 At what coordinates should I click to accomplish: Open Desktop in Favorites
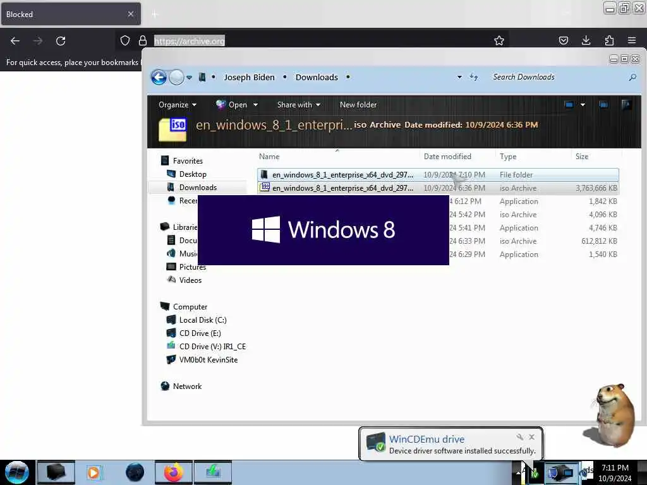186,174
